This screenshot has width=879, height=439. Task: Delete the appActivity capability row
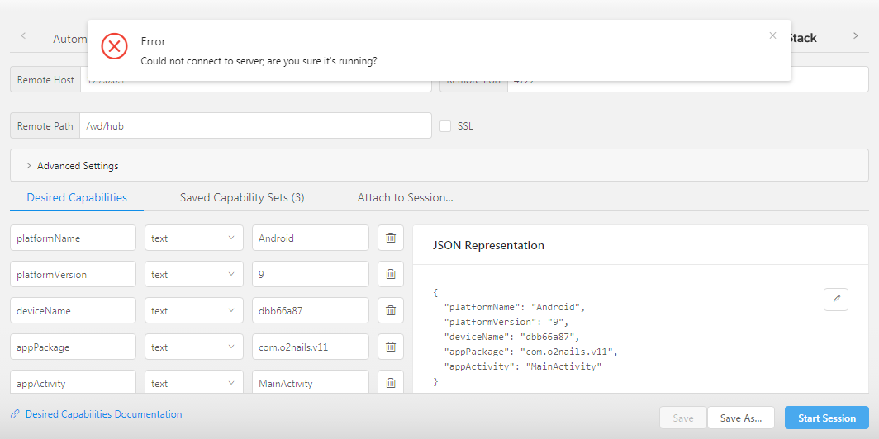pyautogui.click(x=391, y=383)
